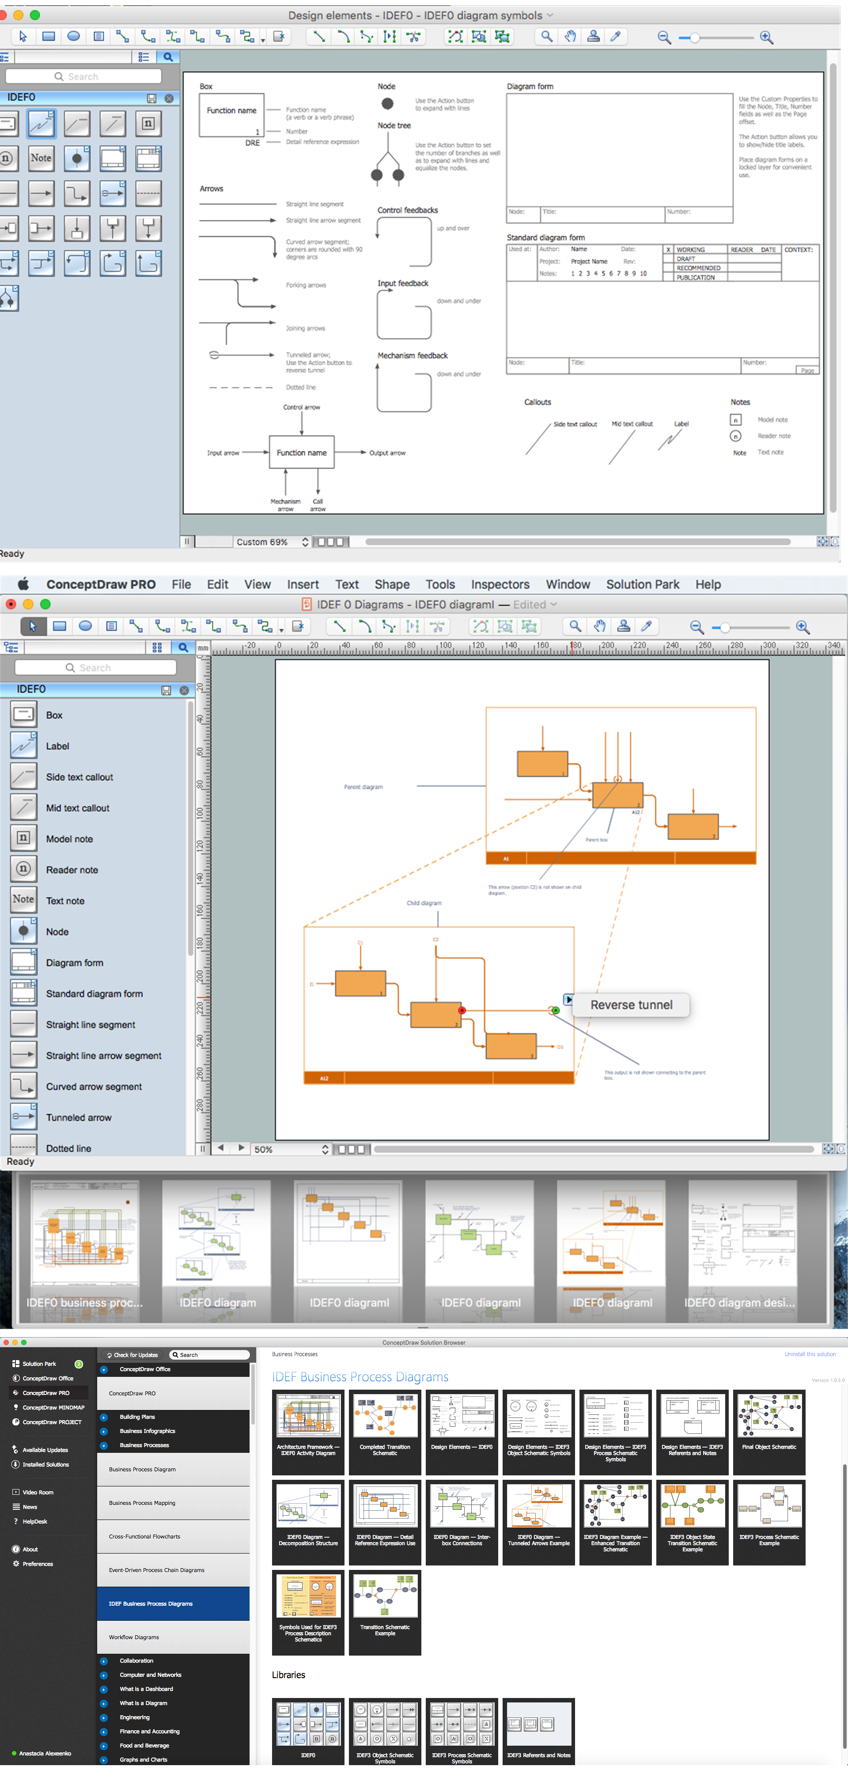
Task: Click the Reverse tunnel action arrow button
Action: click(x=568, y=999)
